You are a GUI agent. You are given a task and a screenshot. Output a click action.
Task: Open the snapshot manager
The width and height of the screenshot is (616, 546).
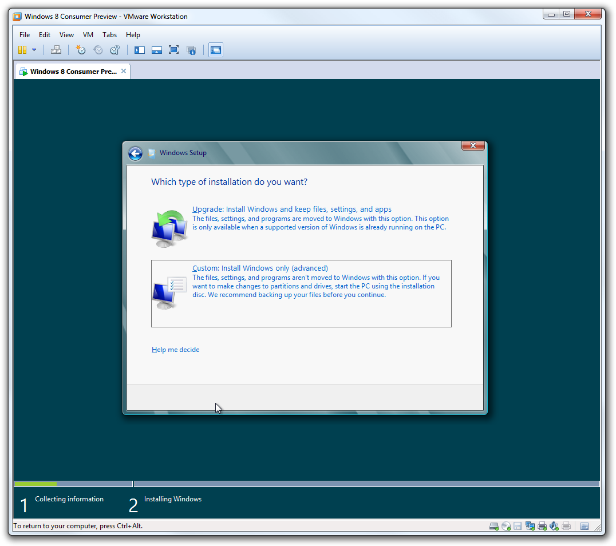click(x=114, y=50)
